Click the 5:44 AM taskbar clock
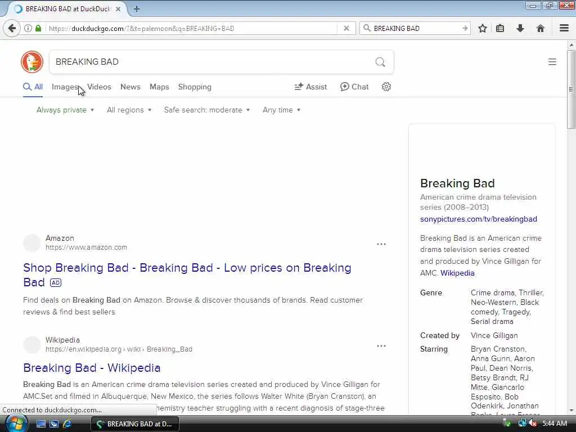 pyautogui.click(x=555, y=424)
